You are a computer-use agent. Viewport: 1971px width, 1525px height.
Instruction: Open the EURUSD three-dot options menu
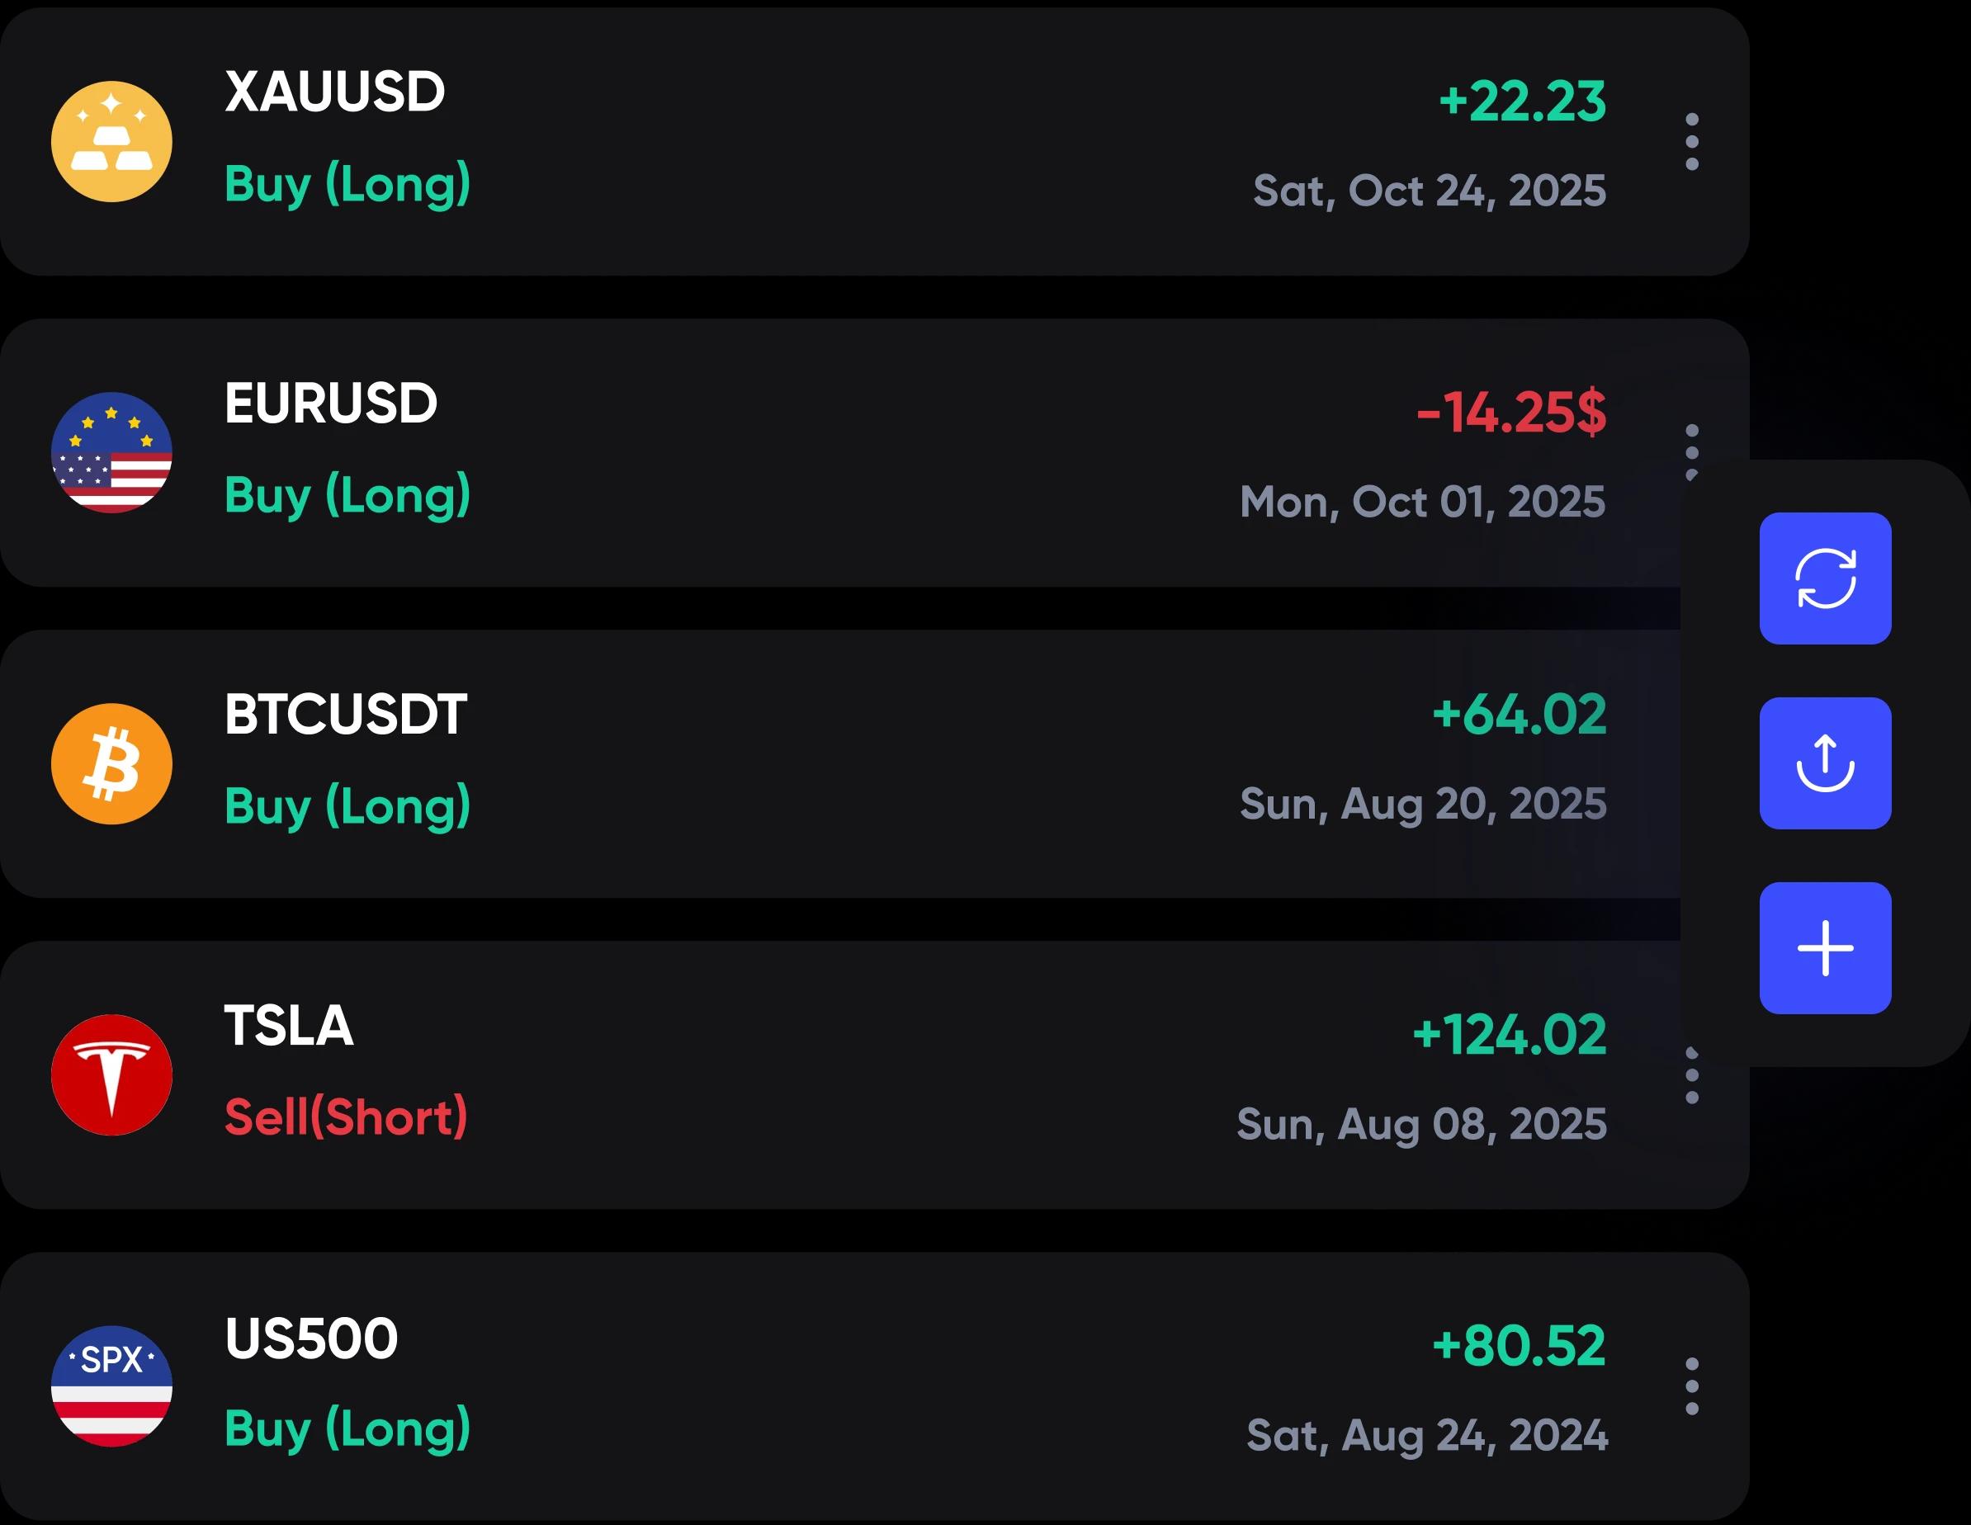[x=1692, y=451]
